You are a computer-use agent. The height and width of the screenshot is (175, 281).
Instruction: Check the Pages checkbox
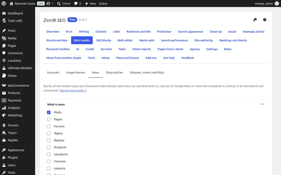pyautogui.click(x=49, y=119)
